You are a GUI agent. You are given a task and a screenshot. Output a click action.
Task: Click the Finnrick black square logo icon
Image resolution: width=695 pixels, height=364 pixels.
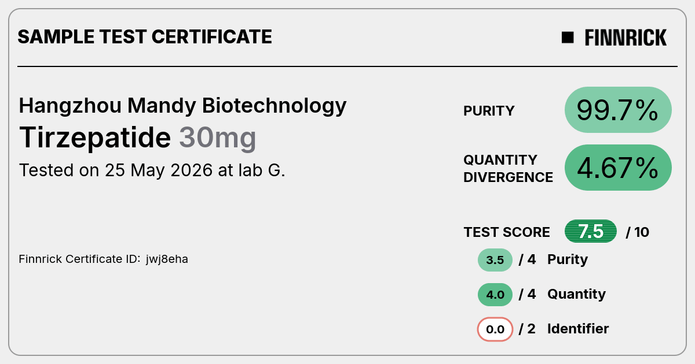click(x=568, y=38)
